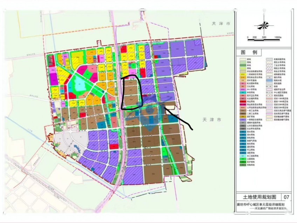Click the 规划范围线 red dashed legend symbol
Viewport: 297px width, 223px height.
269,96
